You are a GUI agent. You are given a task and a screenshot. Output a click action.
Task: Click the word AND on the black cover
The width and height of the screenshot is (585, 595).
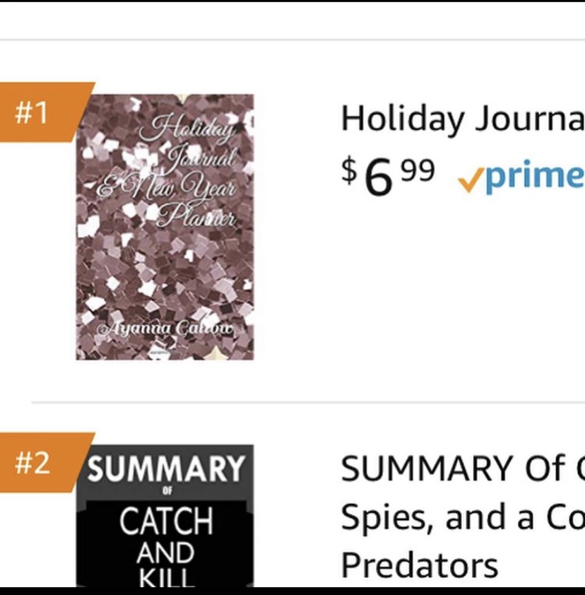(x=167, y=553)
